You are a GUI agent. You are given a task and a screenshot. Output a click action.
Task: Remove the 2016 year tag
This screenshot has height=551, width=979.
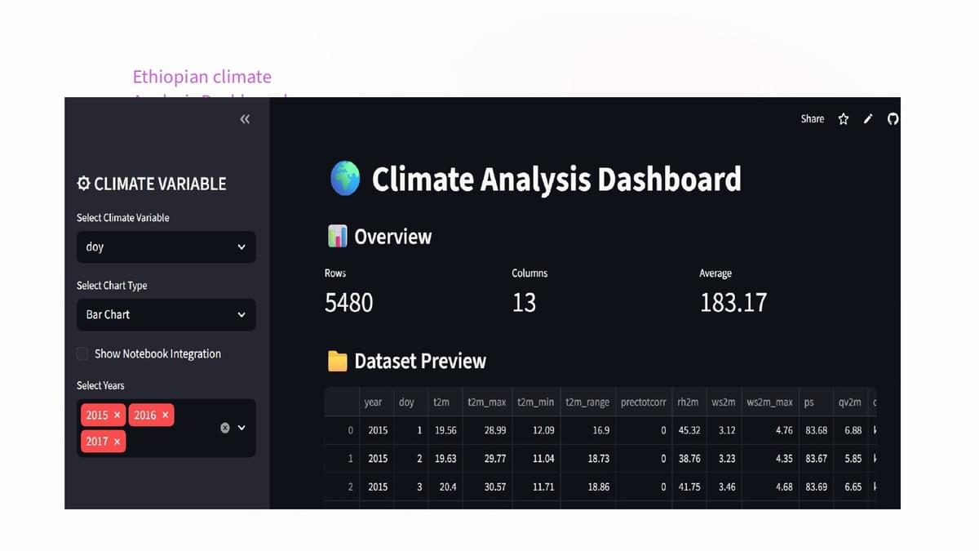165,415
